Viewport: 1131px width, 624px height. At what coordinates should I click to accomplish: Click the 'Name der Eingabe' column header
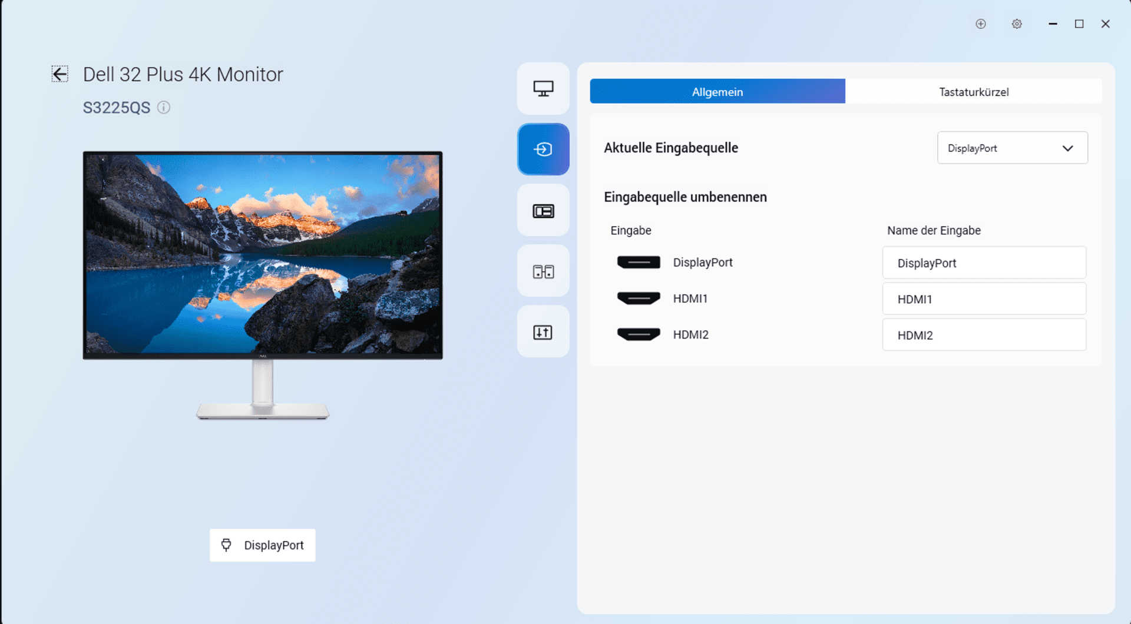[934, 231]
